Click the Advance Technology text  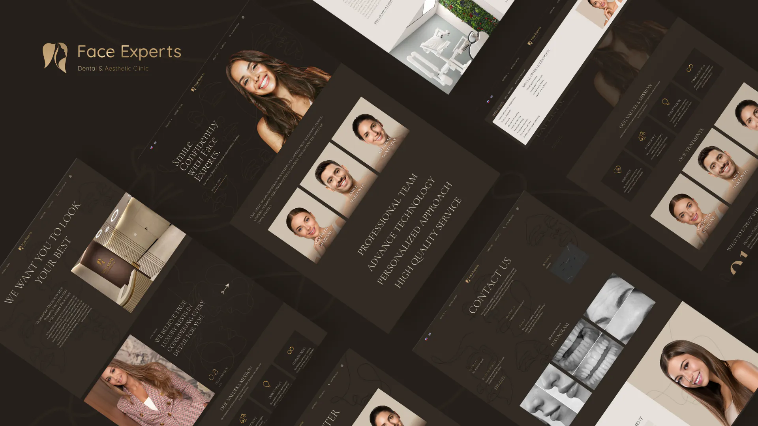click(x=401, y=224)
